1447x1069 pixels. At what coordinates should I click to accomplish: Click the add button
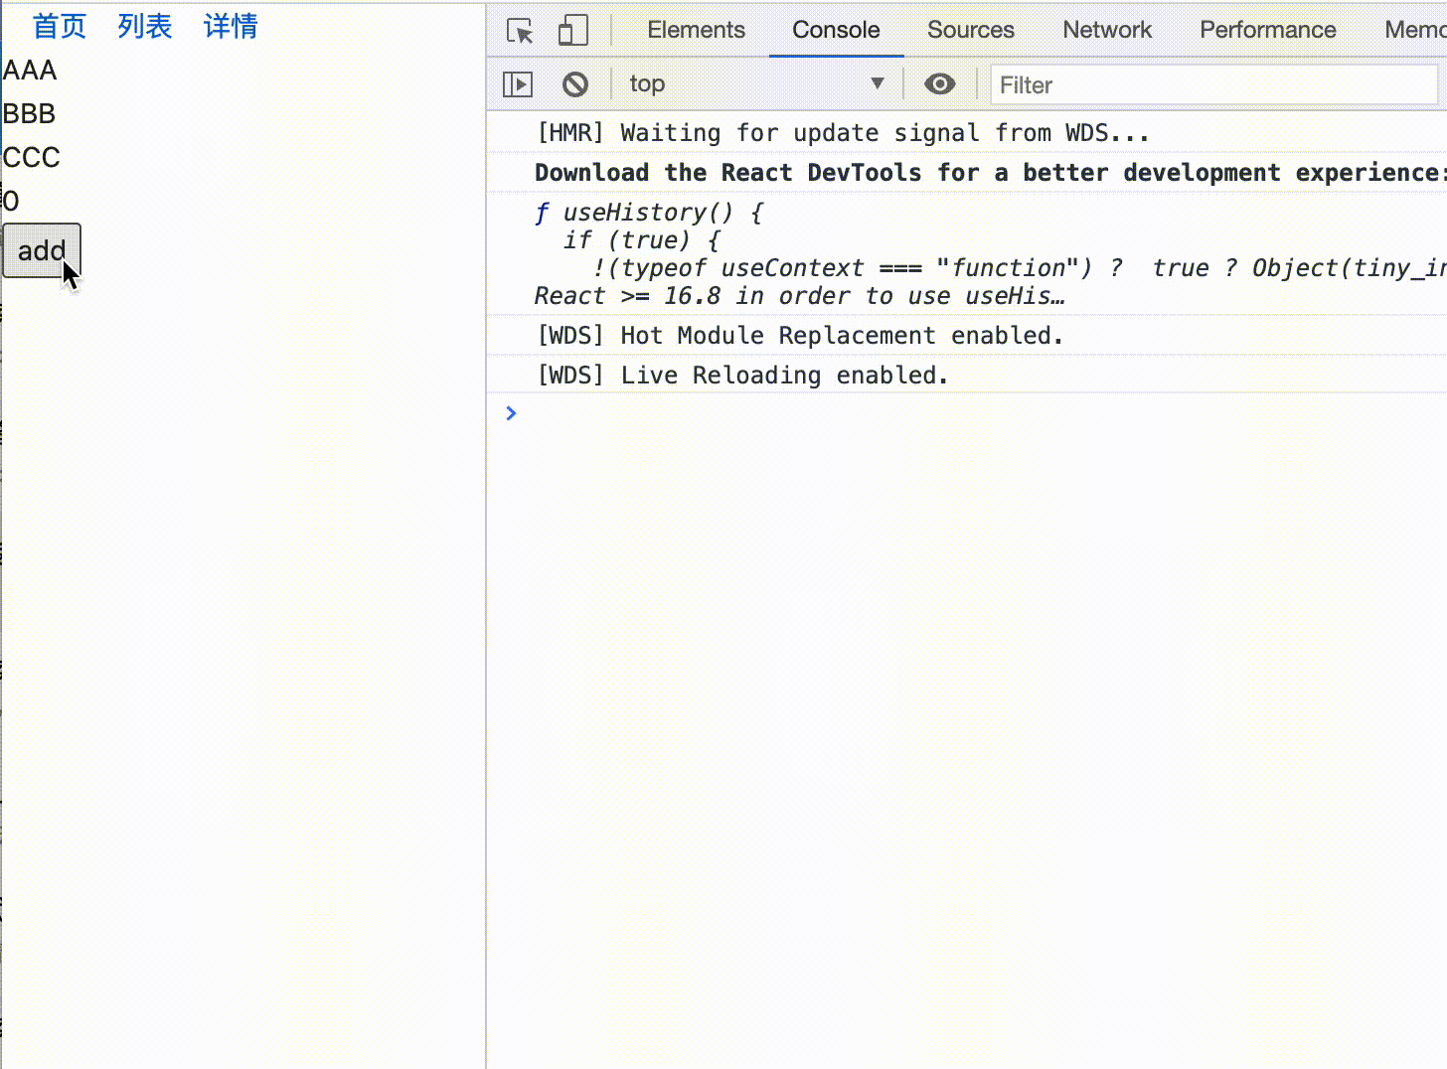click(x=42, y=250)
